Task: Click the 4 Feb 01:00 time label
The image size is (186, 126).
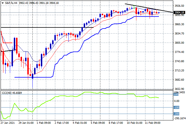Action: (80, 123)
